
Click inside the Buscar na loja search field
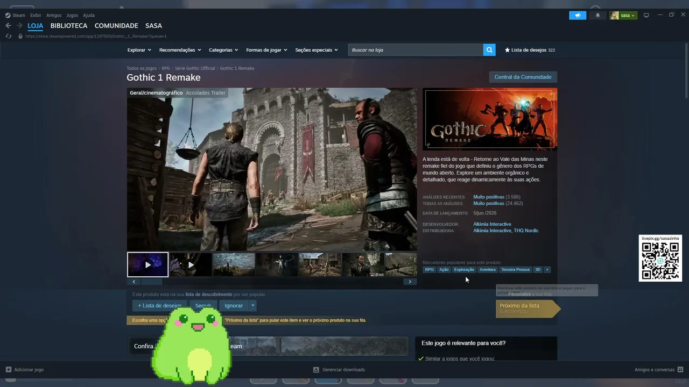coord(416,50)
